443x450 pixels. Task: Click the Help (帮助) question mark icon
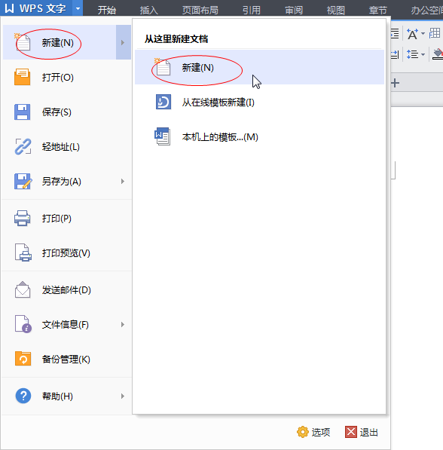[23, 396]
